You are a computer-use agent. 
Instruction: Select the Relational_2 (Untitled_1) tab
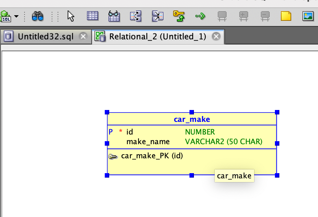tap(157, 36)
